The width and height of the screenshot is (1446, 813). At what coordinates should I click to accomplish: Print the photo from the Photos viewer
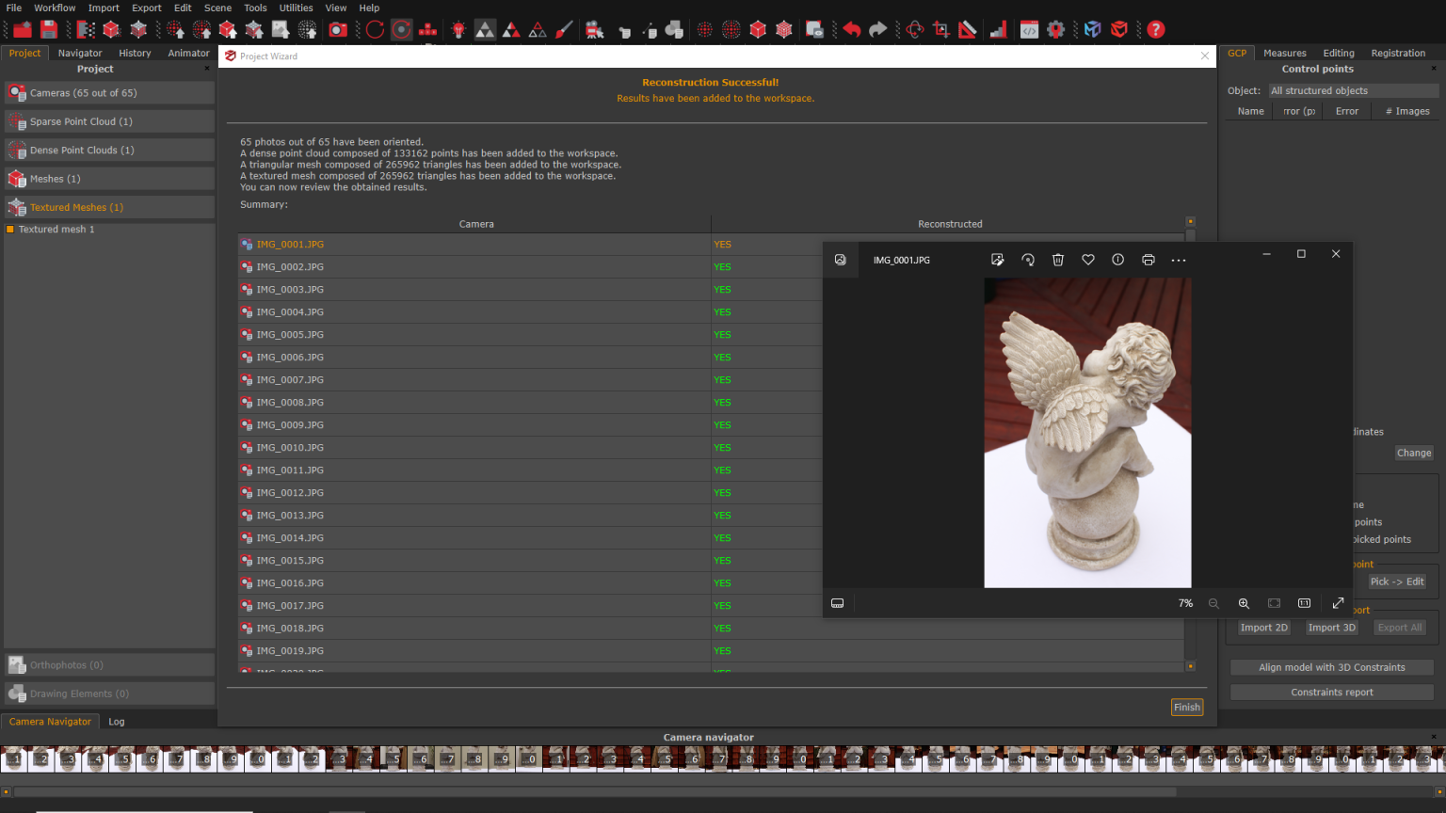tap(1148, 260)
